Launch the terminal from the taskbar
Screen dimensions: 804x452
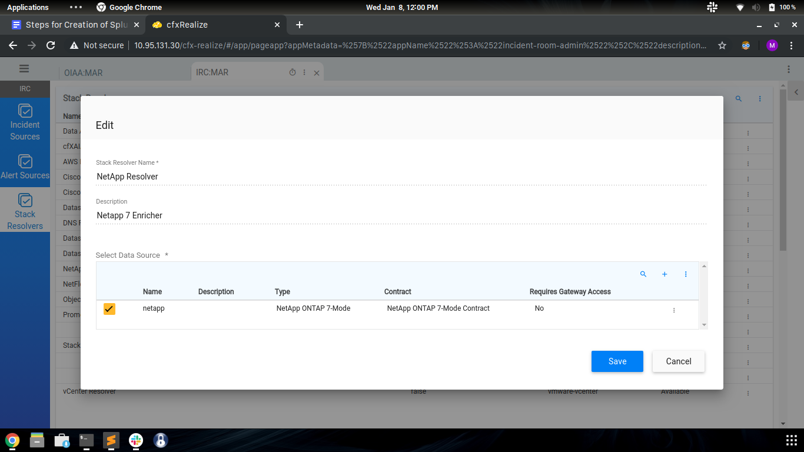pyautogui.click(x=87, y=440)
